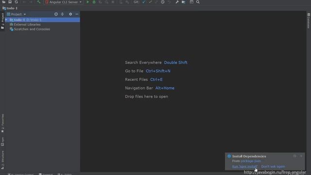311x175 pixels.
Task: Click the Save All floppy disk icon
Action: (10, 2)
